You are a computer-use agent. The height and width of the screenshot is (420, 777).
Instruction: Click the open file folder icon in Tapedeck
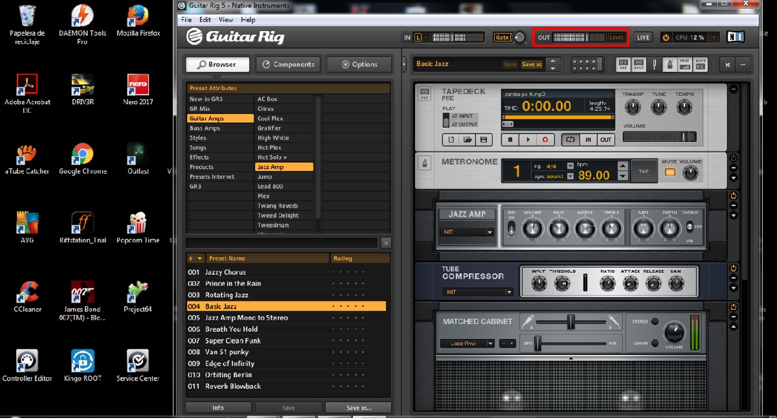click(467, 139)
